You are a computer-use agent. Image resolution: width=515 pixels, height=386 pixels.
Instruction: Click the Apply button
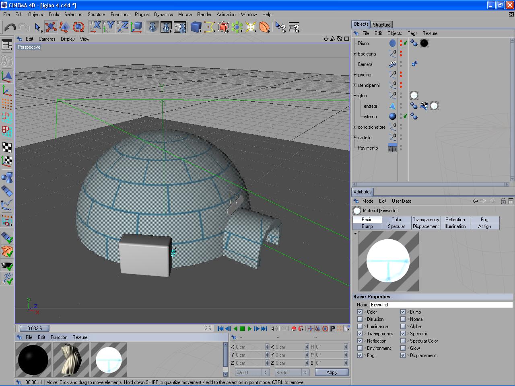click(332, 372)
